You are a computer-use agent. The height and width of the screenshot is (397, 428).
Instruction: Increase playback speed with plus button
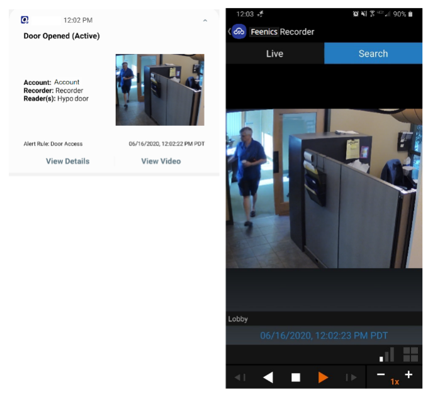pyautogui.click(x=408, y=375)
